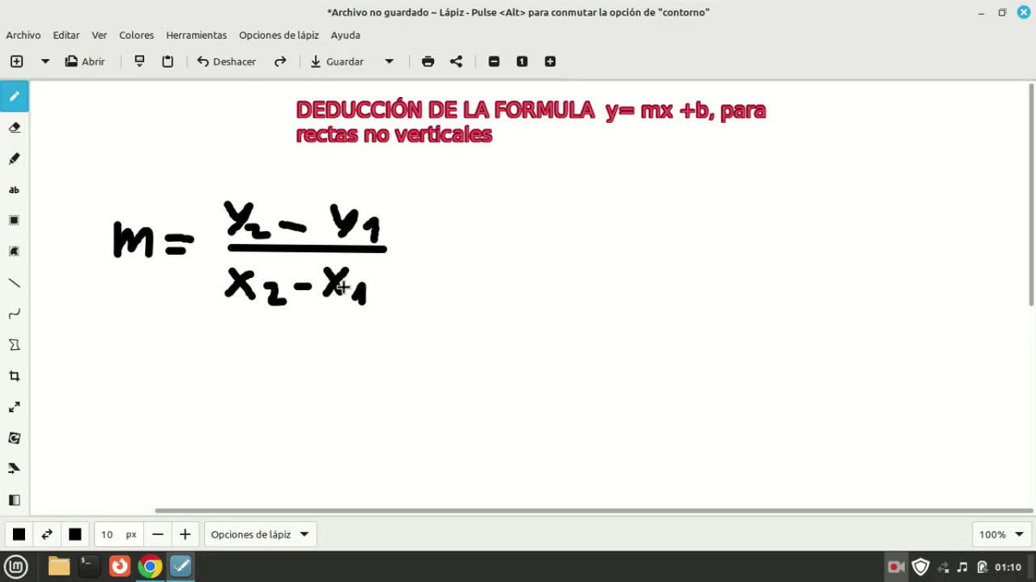This screenshot has height=582, width=1036.
Task: Select the Filters tool
Action: click(15, 500)
